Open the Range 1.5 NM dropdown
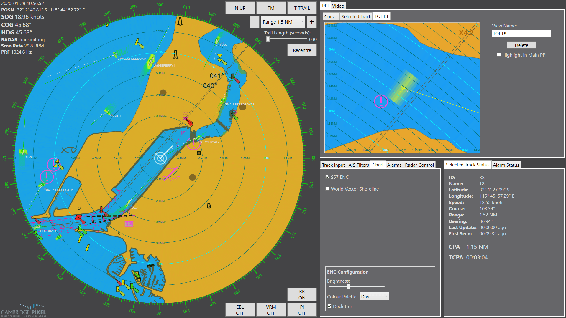The height and width of the screenshot is (318, 566). 283,22
